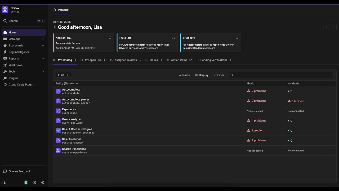Toggle the Mine filter chip

click(x=64, y=75)
